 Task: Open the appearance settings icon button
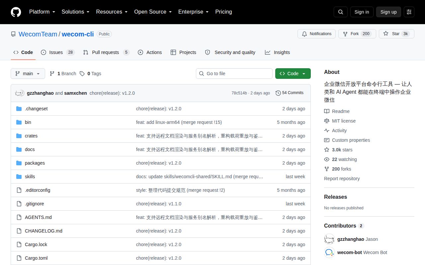pyautogui.click(x=409, y=12)
